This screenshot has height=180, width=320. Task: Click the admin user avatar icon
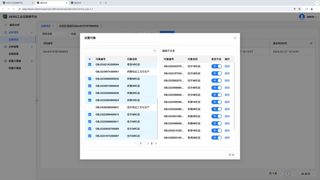(x=302, y=17)
